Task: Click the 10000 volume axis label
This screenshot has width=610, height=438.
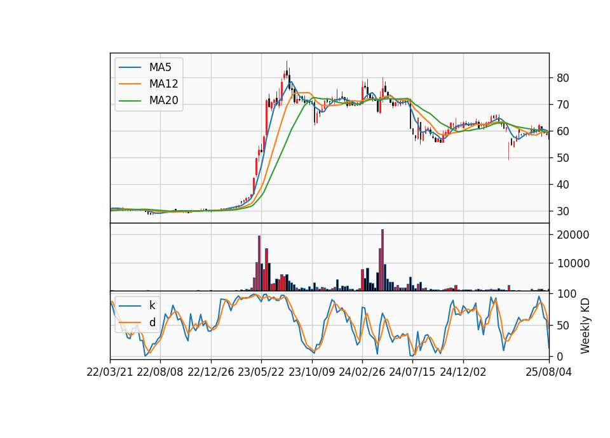Action: point(573,263)
